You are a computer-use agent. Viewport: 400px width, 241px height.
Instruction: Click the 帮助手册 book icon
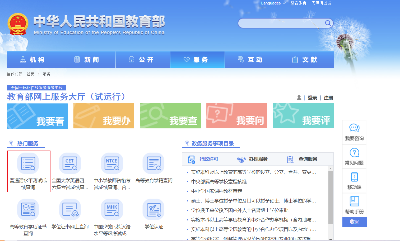pos(354,201)
